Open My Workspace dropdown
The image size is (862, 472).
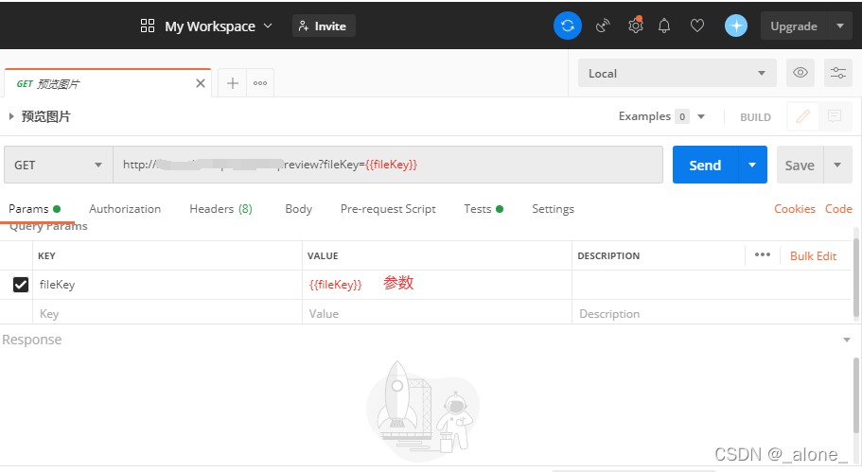click(x=219, y=26)
